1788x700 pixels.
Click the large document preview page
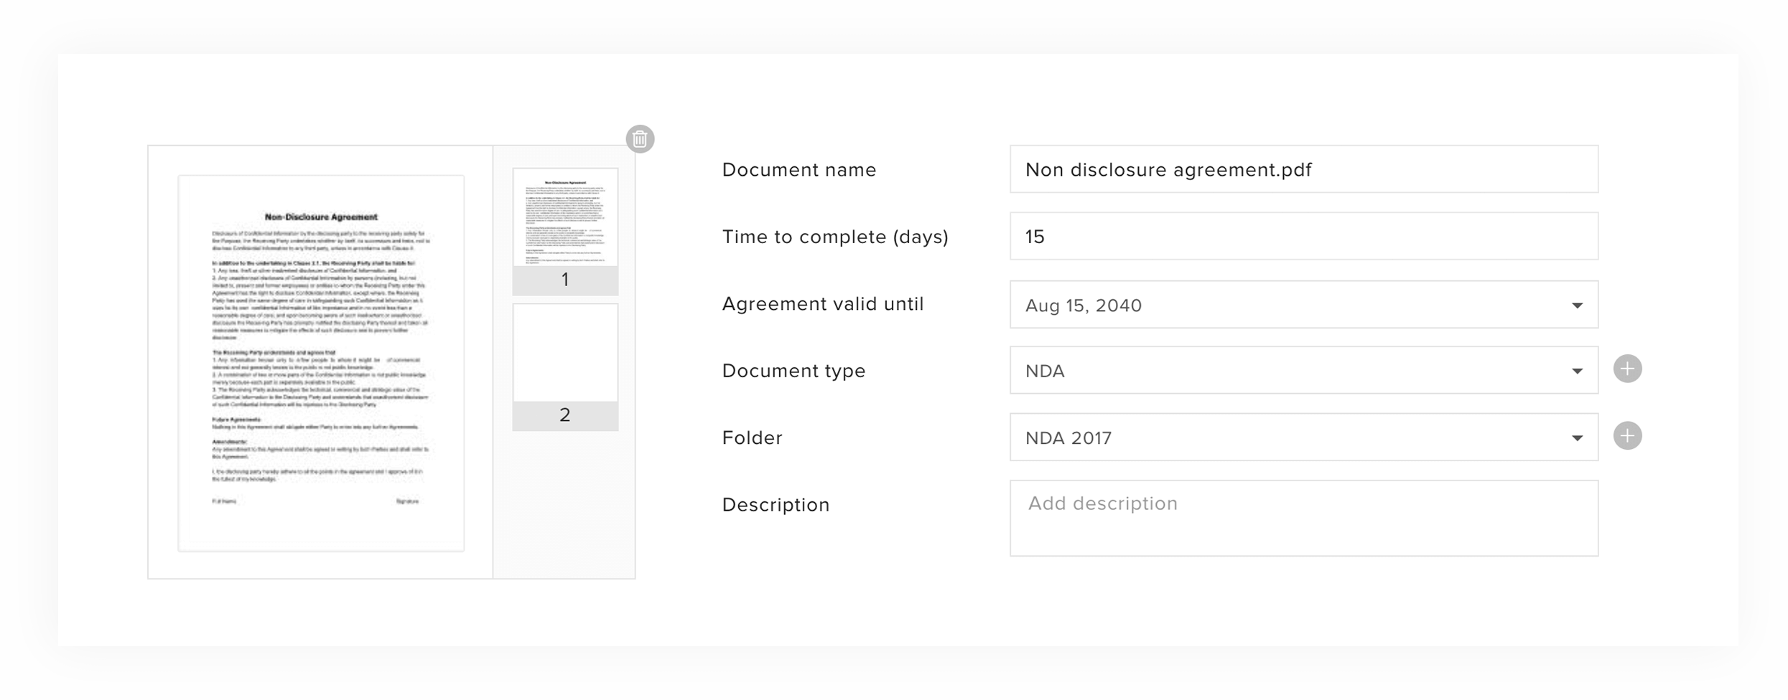(x=321, y=364)
